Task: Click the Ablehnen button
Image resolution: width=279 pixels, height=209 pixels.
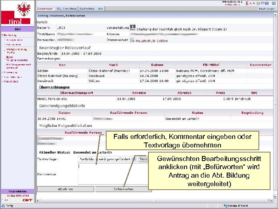Action: 65,189
